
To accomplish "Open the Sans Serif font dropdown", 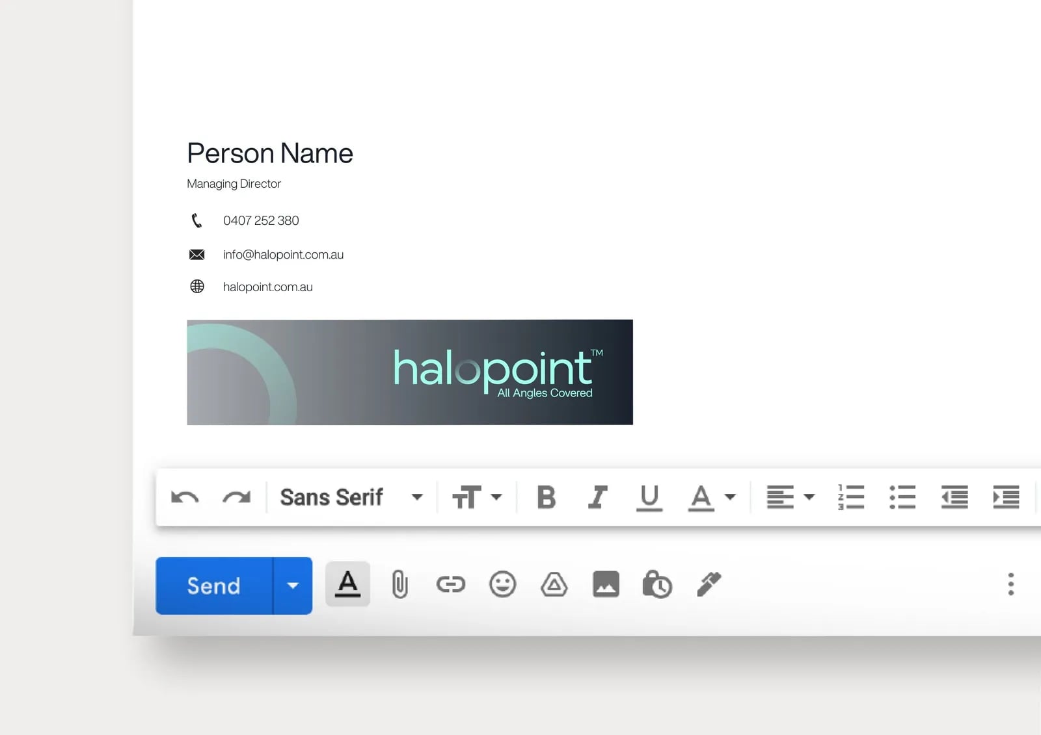I will [x=351, y=497].
